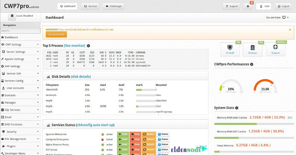Viewport: 296px width, 155px height.
Task: Restart the FTP Server service
Action: pyautogui.click(x=149, y=150)
